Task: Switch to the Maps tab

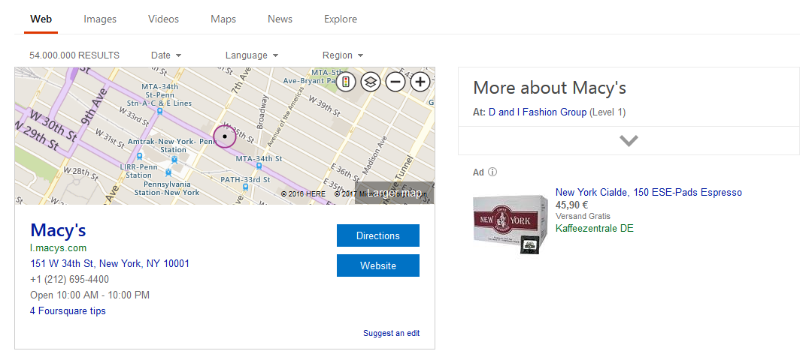Action: 223,19
